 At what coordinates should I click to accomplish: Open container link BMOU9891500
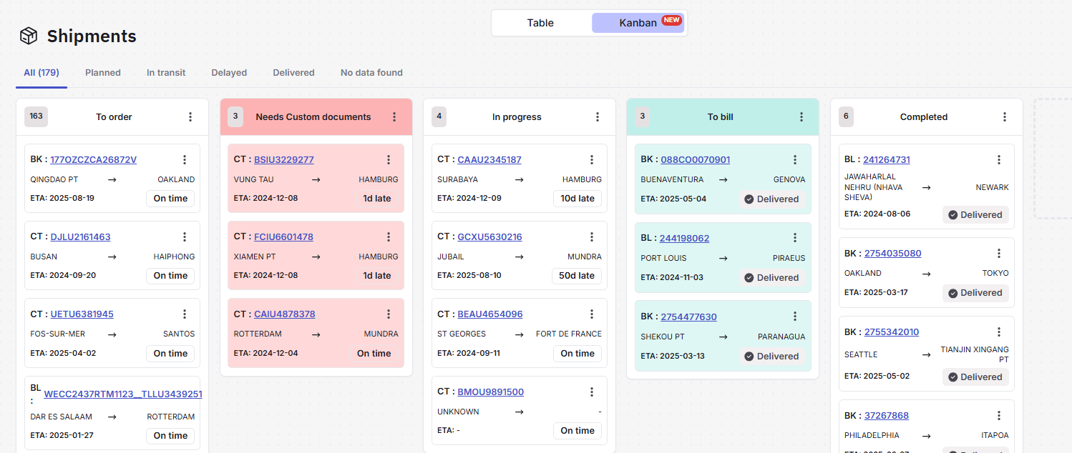491,392
